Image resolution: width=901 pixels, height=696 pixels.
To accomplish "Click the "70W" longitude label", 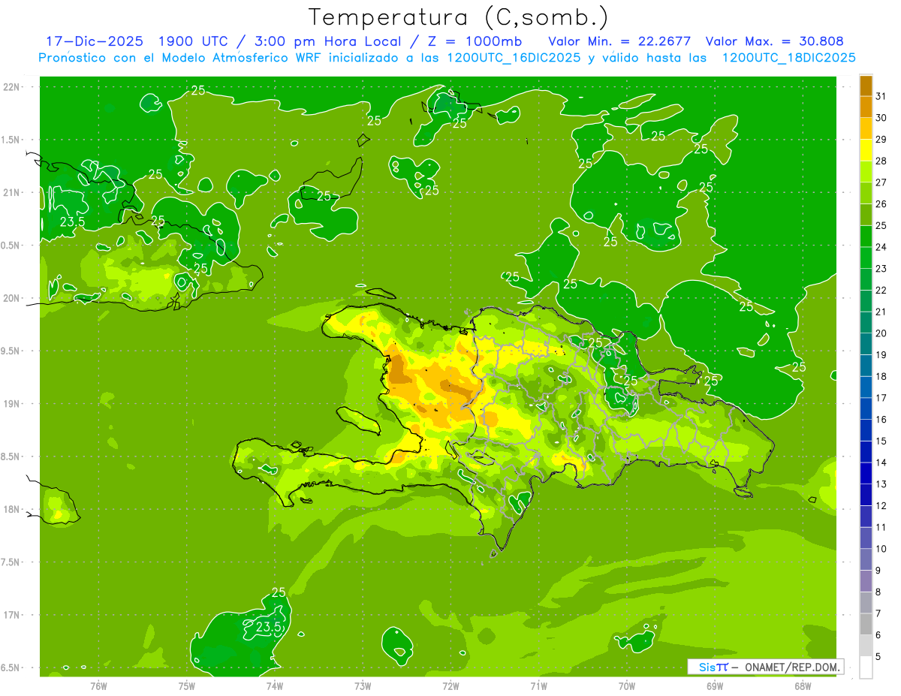I will [x=627, y=685].
